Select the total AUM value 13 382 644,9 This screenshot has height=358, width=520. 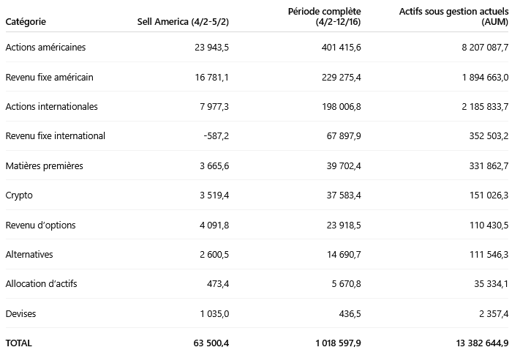click(x=474, y=343)
